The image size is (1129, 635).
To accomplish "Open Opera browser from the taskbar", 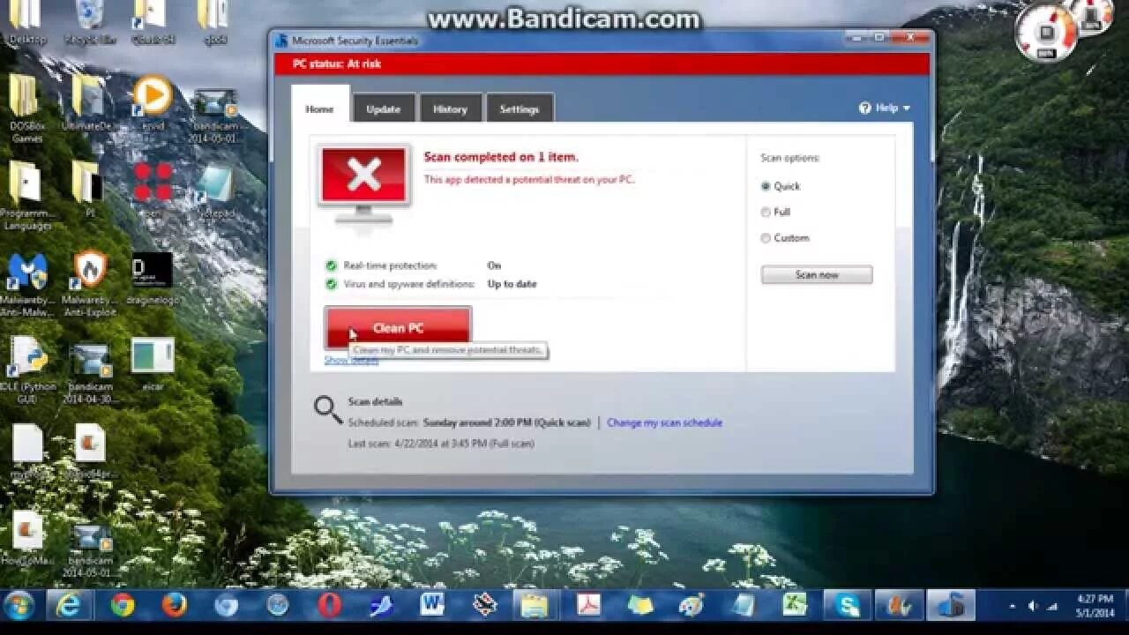I will [x=330, y=605].
